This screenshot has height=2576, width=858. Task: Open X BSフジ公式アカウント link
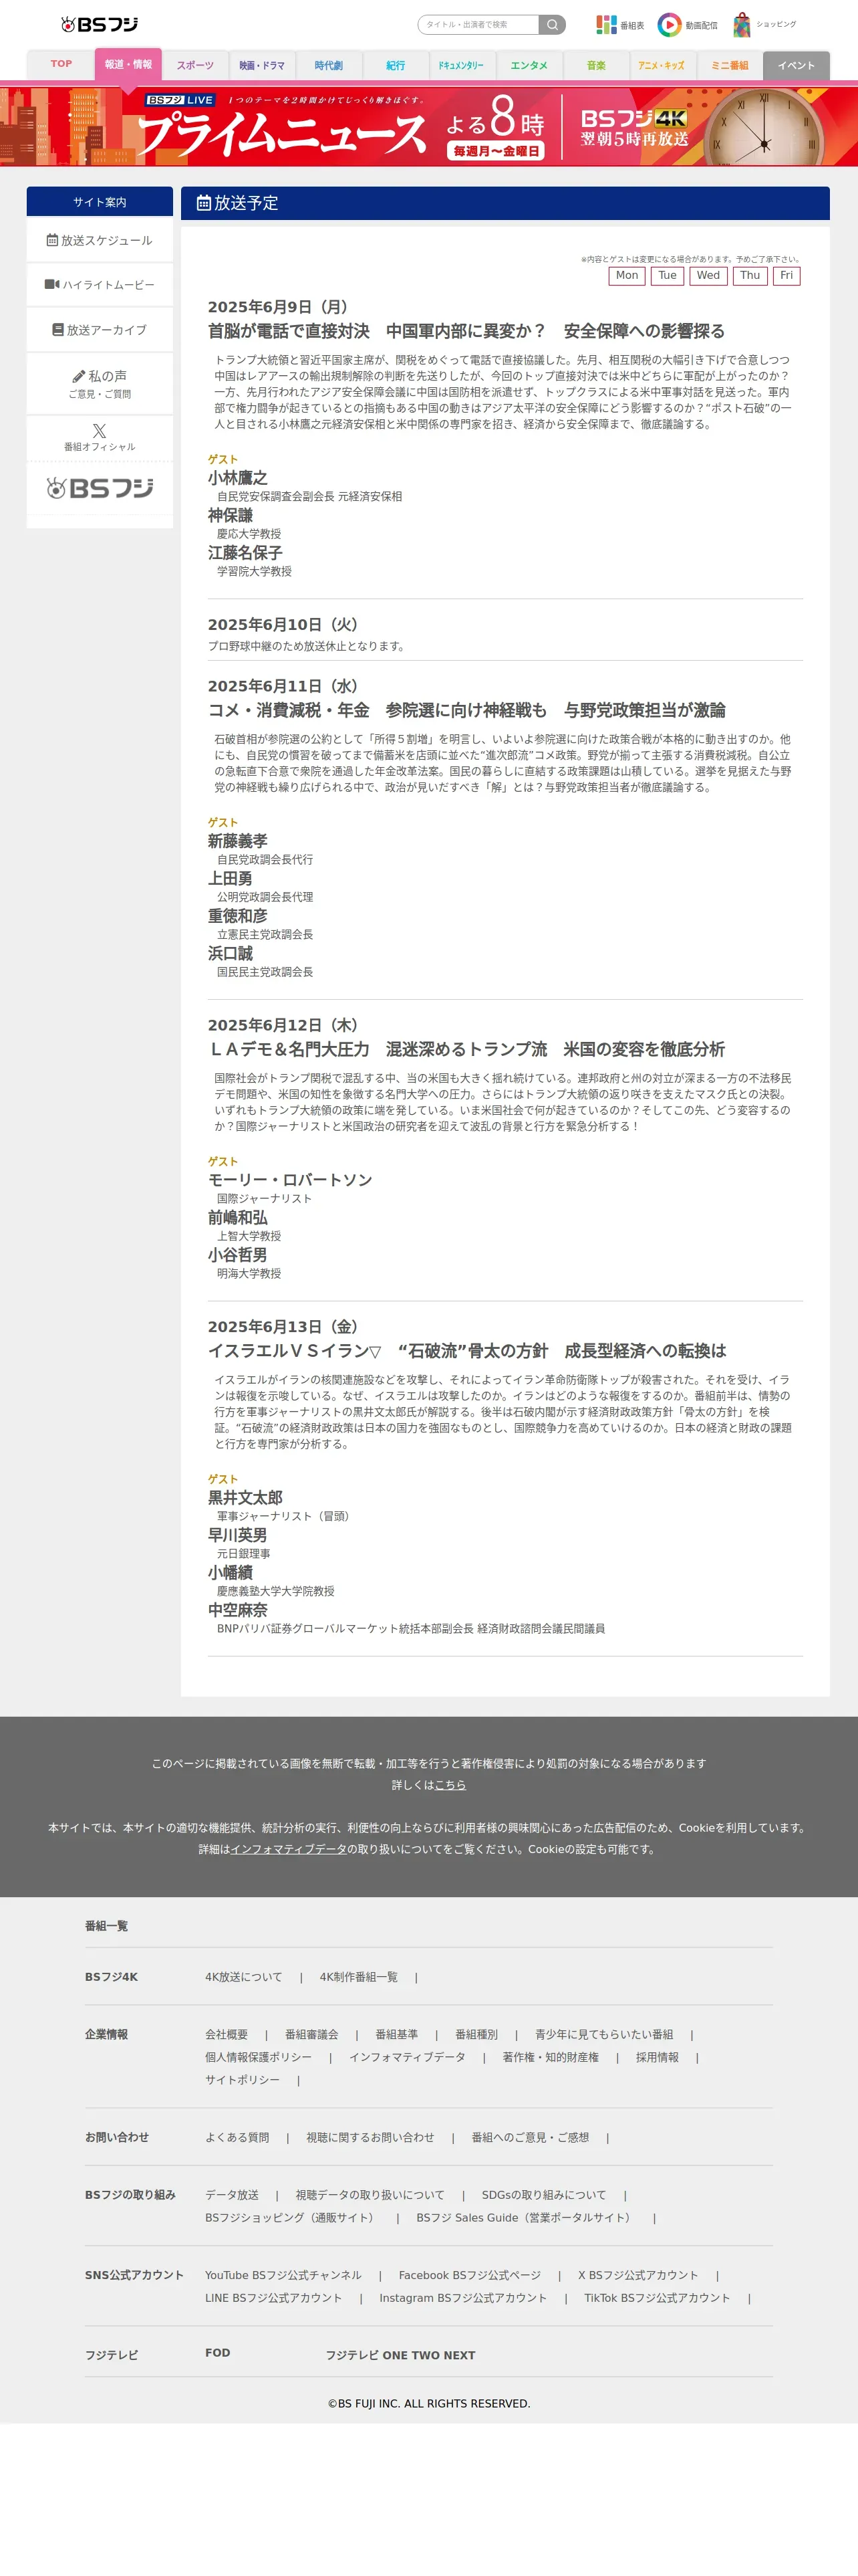click(638, 2275)
